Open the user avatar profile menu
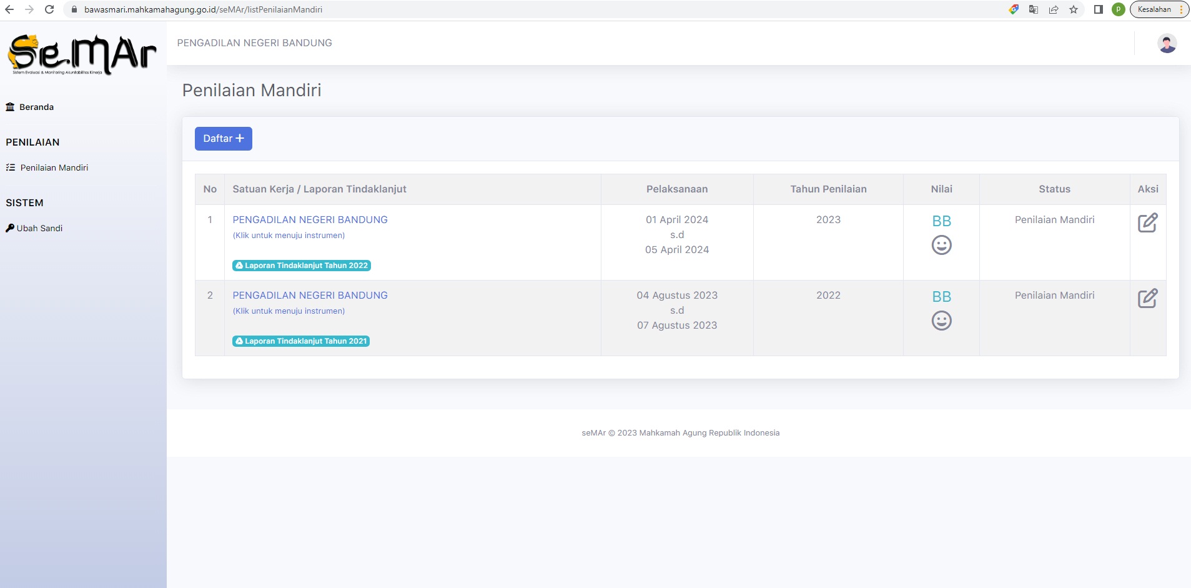 (x=1167, y=43)
